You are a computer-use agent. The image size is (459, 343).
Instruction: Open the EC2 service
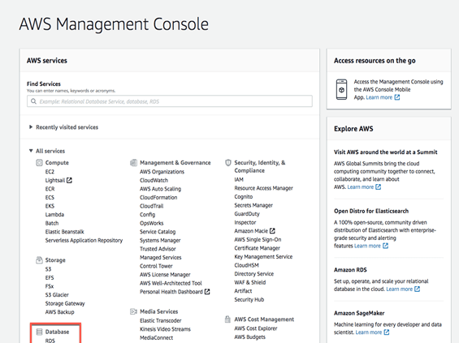pos(50,172)
